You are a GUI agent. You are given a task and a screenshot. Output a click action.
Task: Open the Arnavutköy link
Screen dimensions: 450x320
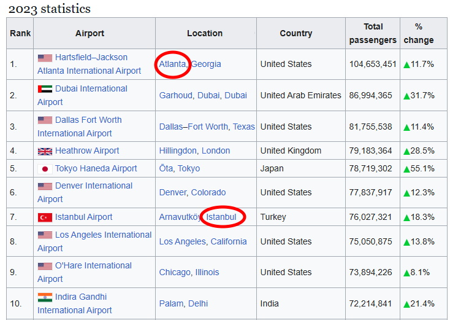tap(180, 217)
